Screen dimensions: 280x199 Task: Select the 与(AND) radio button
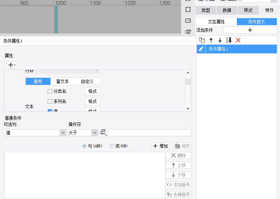(x=84, y=146)
